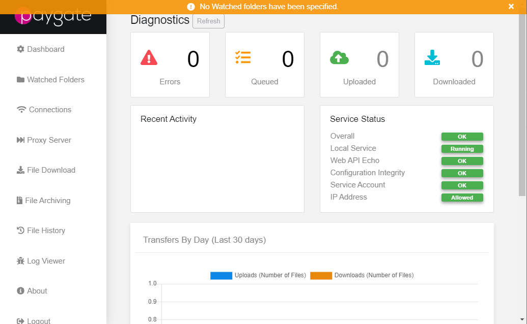Click the Downloads (Number of Files) legend label

point(374,275)
